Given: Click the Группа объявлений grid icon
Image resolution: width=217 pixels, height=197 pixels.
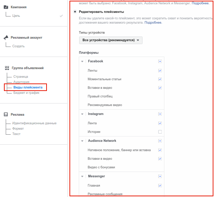Looking at the screenshot, I should 7,68.
